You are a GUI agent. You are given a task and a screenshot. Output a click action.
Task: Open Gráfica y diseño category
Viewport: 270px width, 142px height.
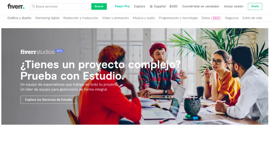(19, 18)
